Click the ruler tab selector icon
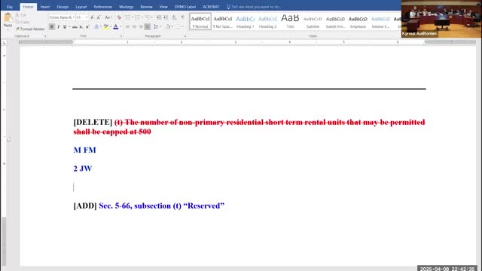Image resolution: width=482 pixels, height=271 pixels. (4, 42)
